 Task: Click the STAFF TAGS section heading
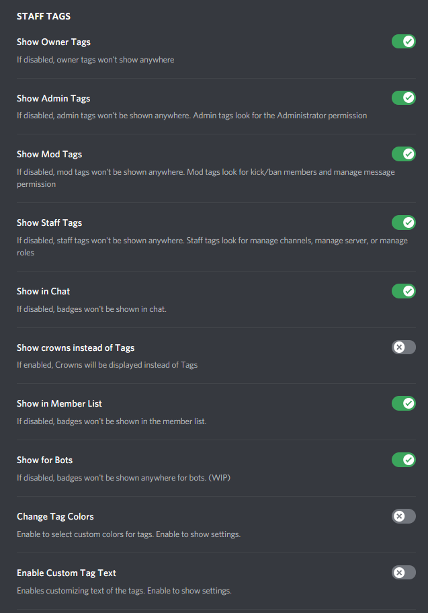[x=44, y=16]
